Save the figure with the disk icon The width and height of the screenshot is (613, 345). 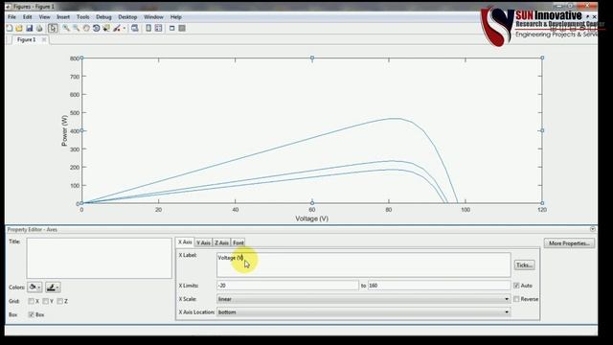tap(30, 28)
